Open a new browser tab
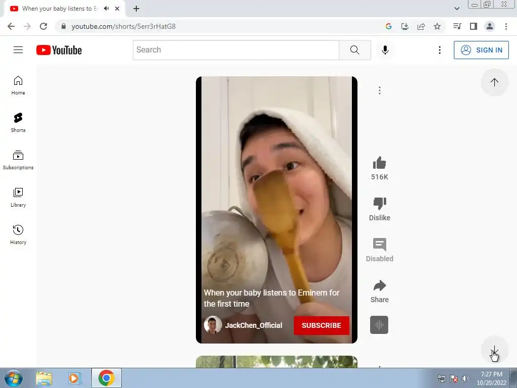The height and width of the screenshot is (388, 517). pos(136,9)
